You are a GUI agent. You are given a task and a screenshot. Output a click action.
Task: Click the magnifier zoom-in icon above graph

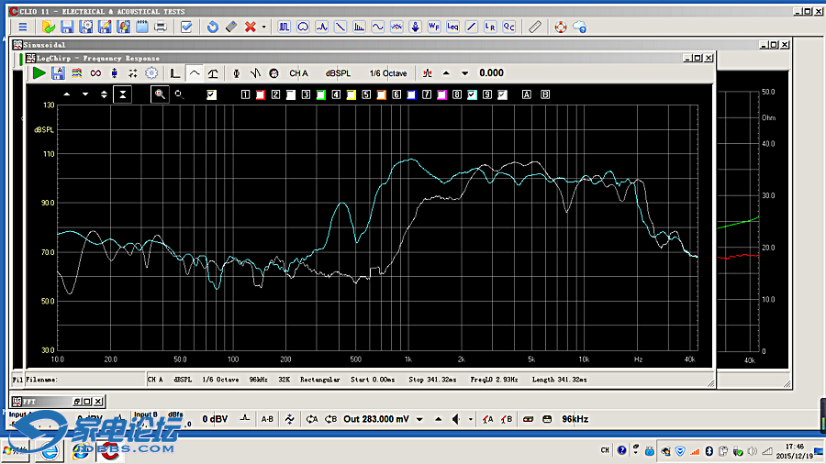coord(160,94)
